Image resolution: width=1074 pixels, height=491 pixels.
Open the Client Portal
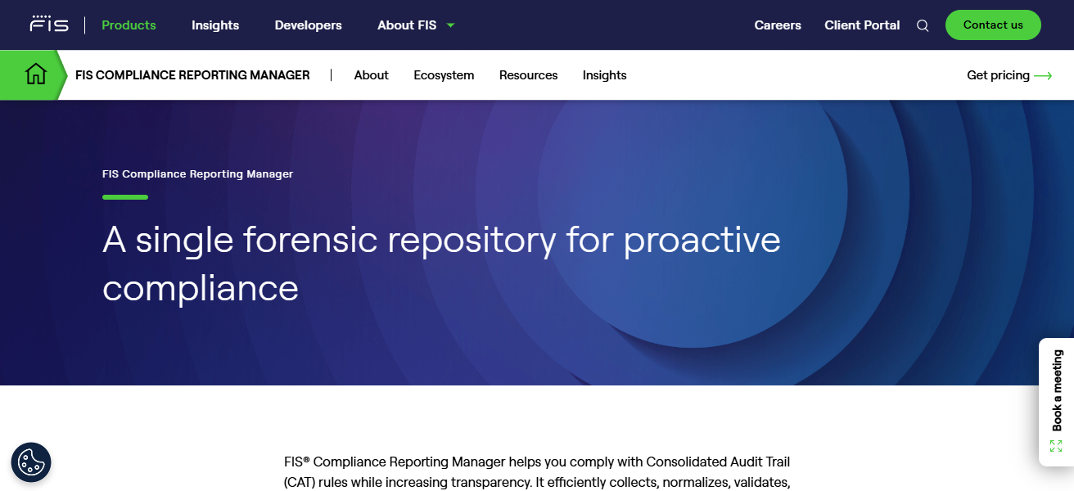tap(862, 25)
